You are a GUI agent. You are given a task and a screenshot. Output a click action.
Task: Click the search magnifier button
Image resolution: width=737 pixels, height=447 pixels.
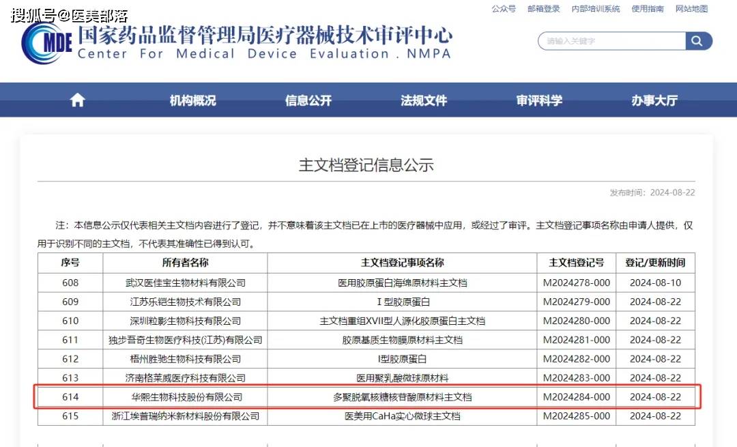[699, 41]
